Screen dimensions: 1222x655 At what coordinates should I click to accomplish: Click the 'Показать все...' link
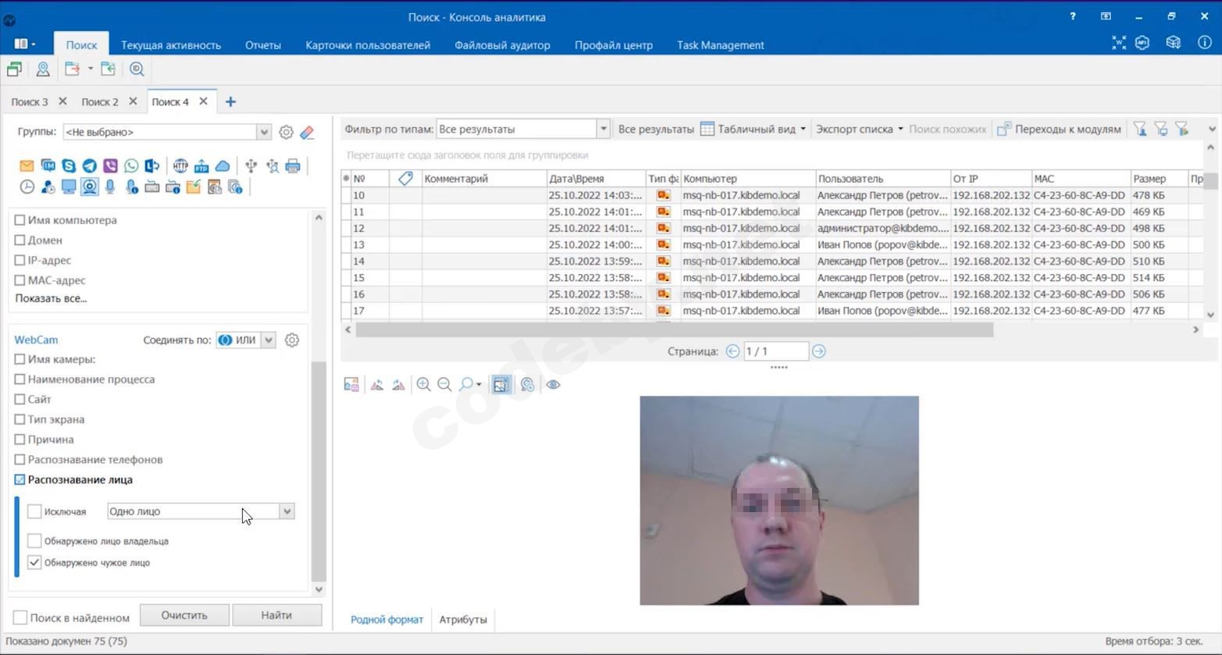51,298
